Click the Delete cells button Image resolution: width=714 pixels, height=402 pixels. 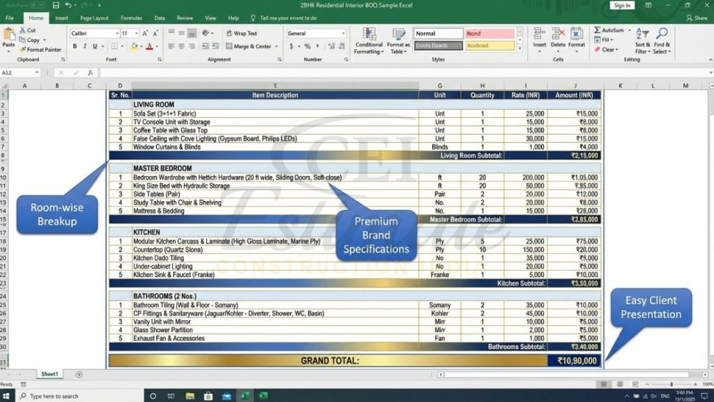click(558, 40)
